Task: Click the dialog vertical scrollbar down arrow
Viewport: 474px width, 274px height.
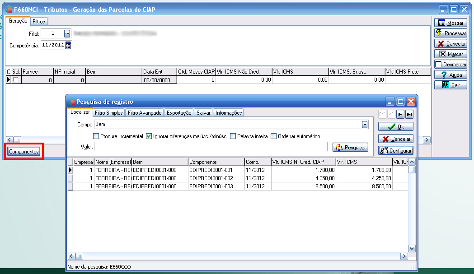Action: (x=412, y=249)
